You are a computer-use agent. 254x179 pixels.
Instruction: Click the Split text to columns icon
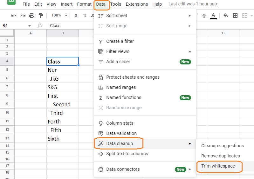(x=100, y=154)
